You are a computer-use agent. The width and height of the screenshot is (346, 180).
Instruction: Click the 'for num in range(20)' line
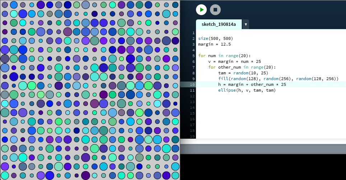point(224,56)
